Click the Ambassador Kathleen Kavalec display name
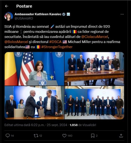The width and height of the screenshot is (131, 143). pos(38,14)
